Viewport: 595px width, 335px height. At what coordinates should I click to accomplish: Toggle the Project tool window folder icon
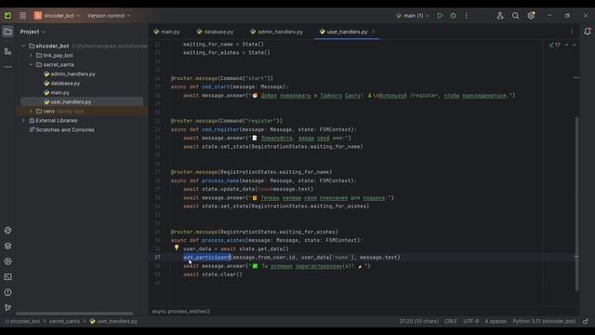tap(7, 32)
